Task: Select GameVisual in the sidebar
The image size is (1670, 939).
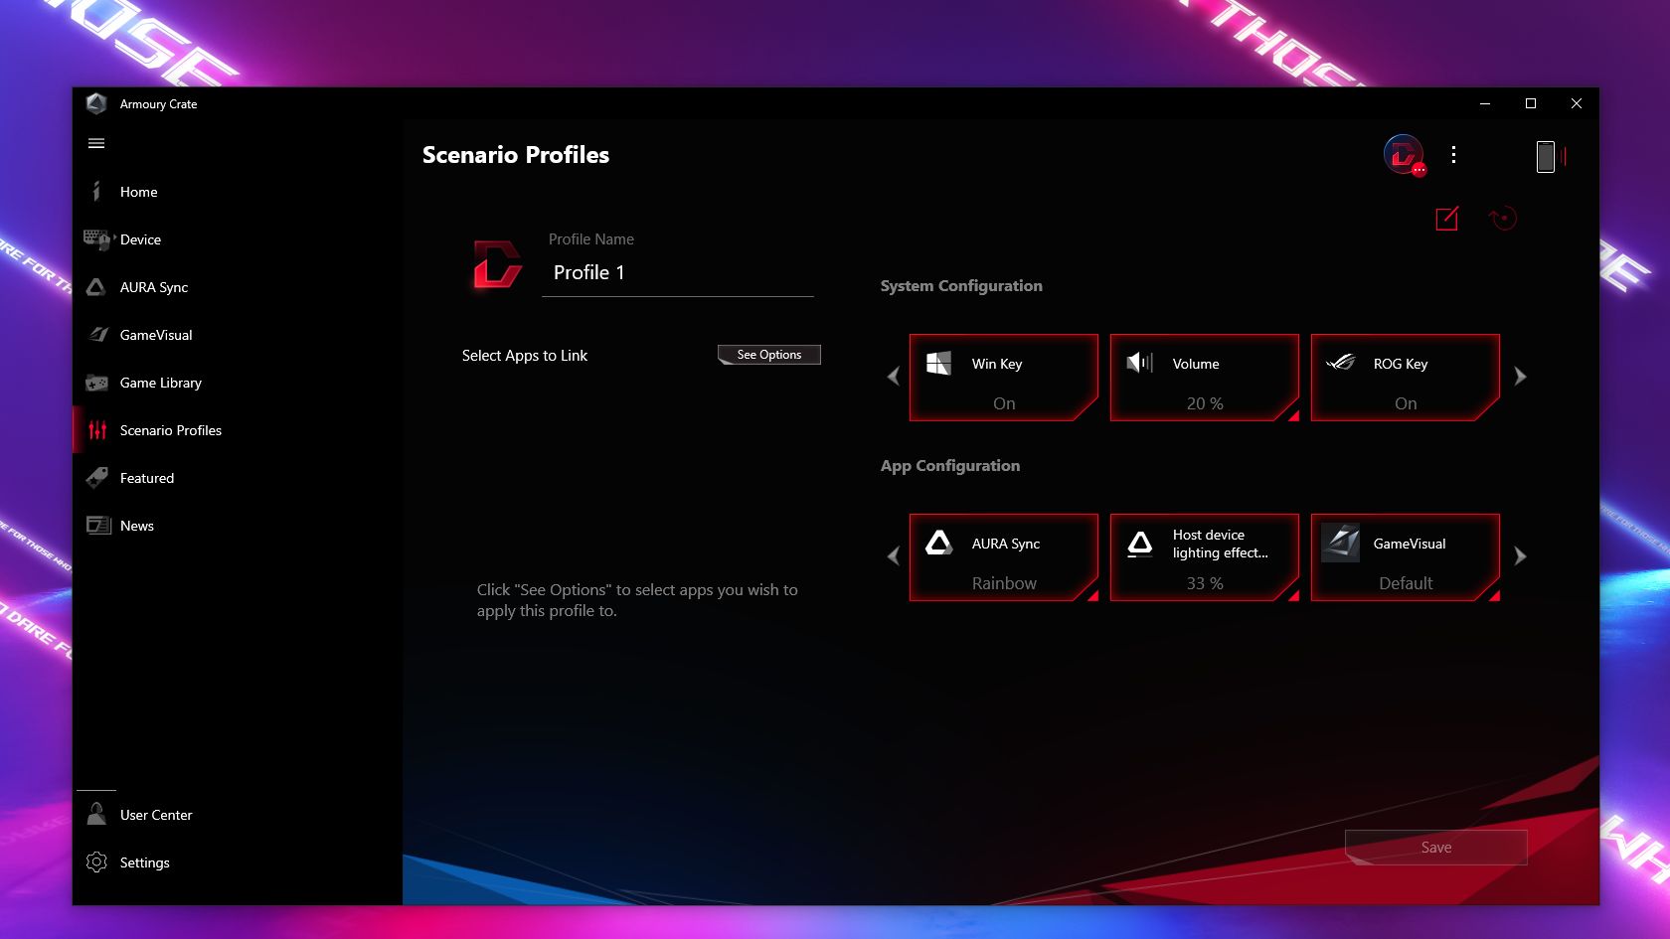Action: pyautogui.click(x=238, y=335)
